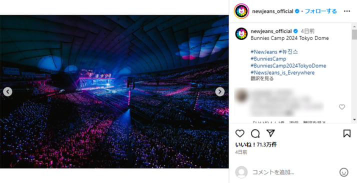The width and height of the screenshot is (357, 183).
Task: Open newjeans_official username in caption
Action: (x=271, y=31)
